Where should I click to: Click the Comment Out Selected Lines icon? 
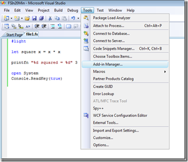point(53,26)
